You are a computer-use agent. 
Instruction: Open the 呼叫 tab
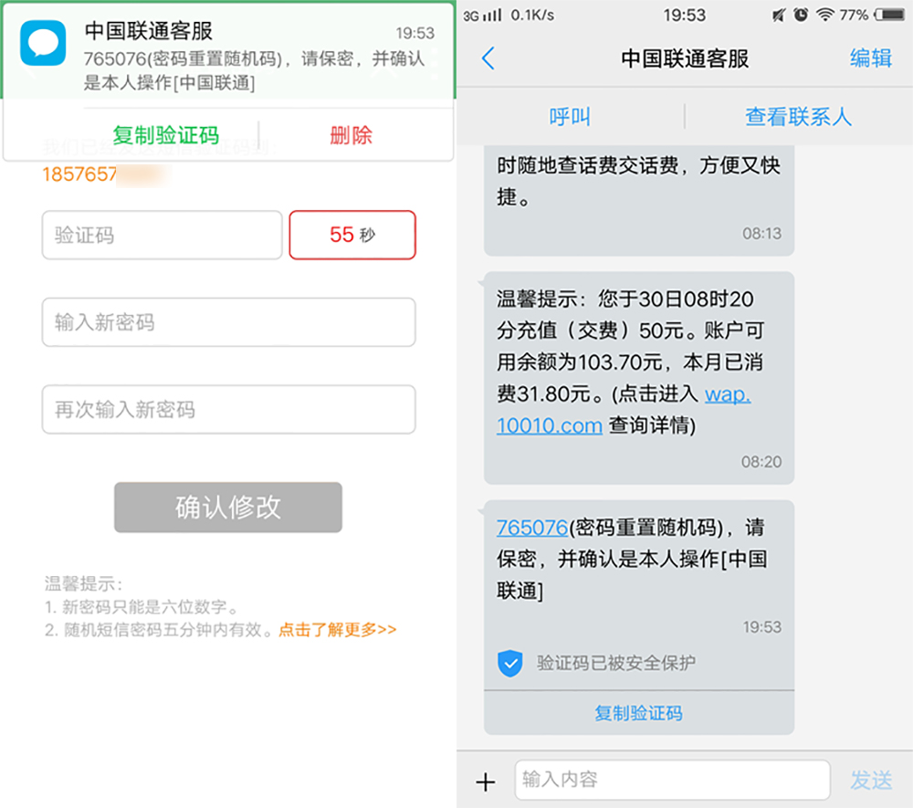click(570, 117)
